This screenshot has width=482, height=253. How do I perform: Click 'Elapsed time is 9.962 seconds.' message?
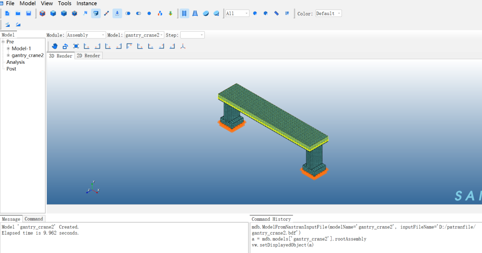coord(40,233)
